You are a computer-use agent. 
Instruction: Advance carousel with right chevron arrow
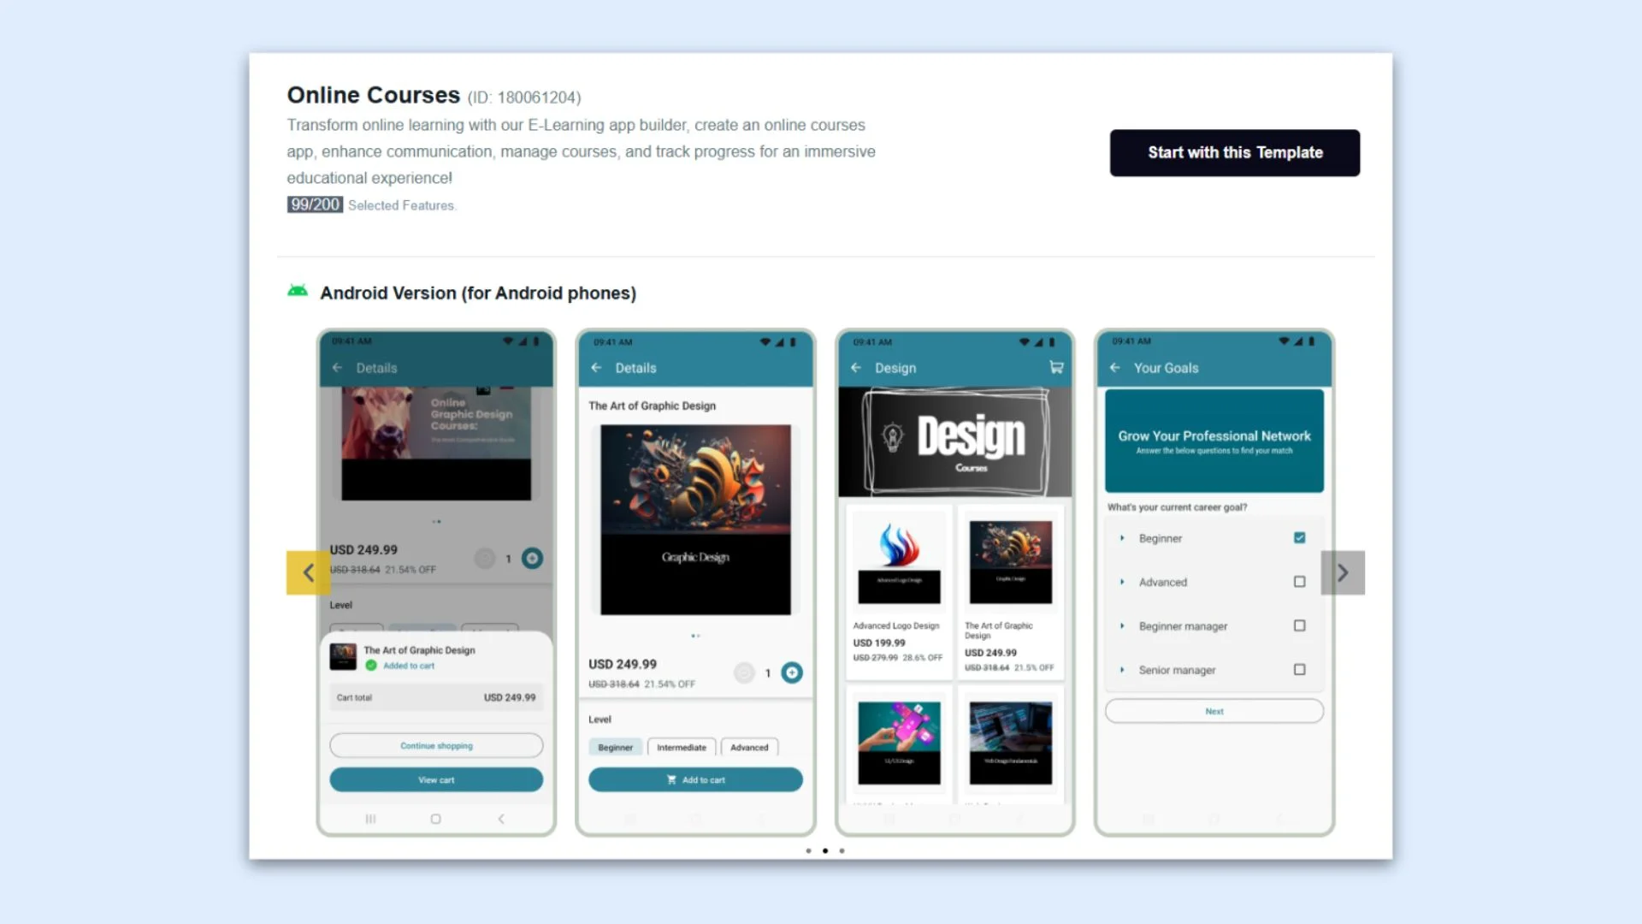(x=1342, y=572)
